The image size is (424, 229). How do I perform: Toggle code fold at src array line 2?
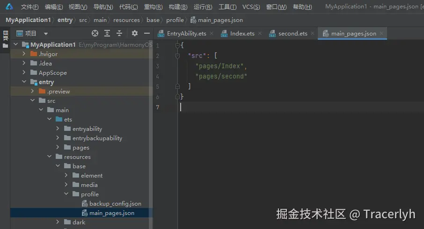coord(177,56)
